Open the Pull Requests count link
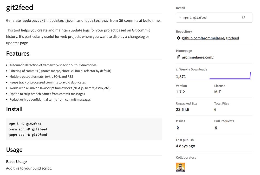260x175 pixels. pyautogui.click(x=216, y=128)
